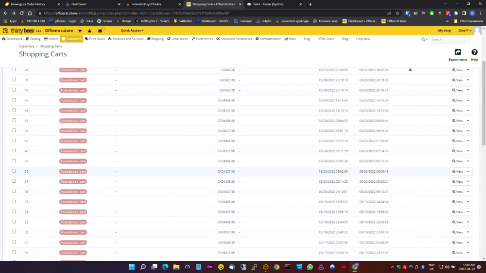Open the Help icon
The height and width of the screenshot is (273, 486).
click(x=474, y=53)
